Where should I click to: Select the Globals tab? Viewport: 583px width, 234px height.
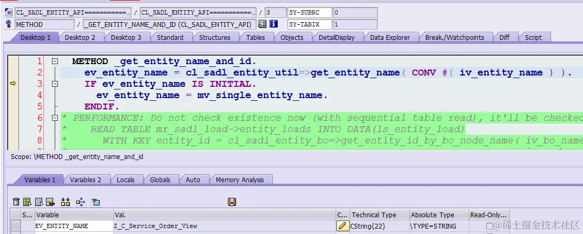pyautogui.click(x=160, y=180)
